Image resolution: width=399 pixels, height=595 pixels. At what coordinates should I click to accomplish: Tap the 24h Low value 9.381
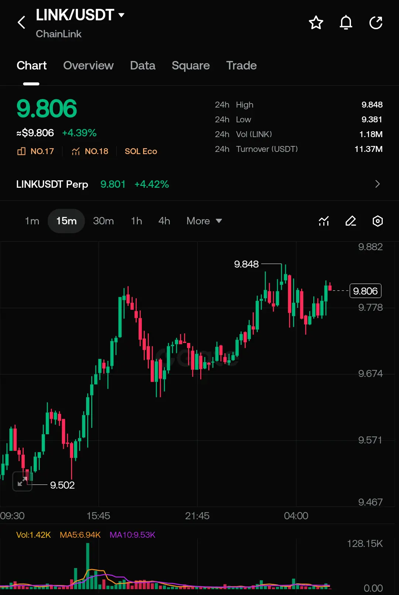coord(372,119)
